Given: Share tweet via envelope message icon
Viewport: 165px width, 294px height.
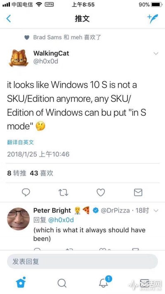Looking at the screenshot, I should 138,192.
